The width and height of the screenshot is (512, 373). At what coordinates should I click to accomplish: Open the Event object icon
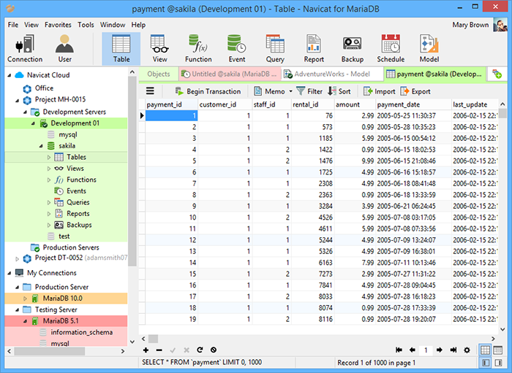[x=237, y=49]
